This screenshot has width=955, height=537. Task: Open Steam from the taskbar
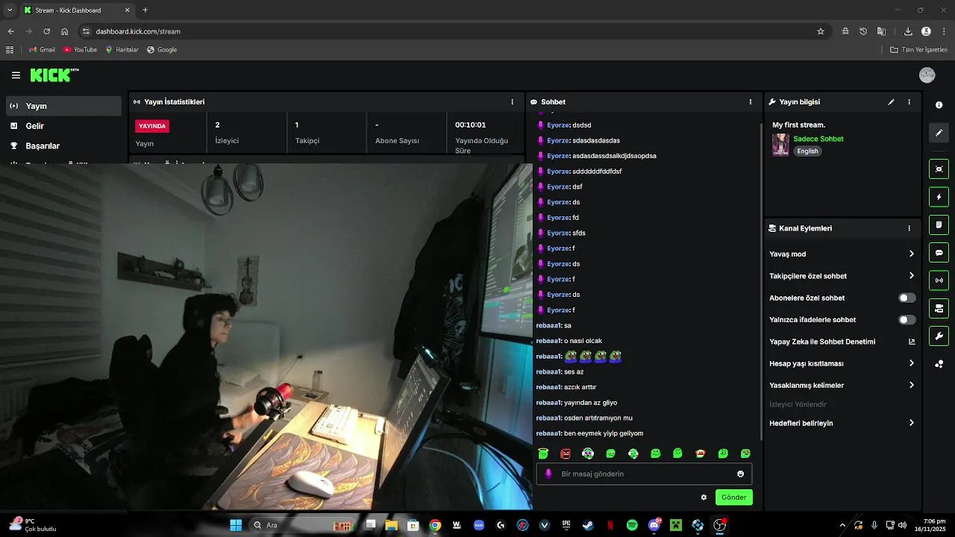(x=588, y=525)
